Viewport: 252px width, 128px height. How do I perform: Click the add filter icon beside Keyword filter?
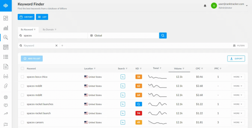coord(62,45)
